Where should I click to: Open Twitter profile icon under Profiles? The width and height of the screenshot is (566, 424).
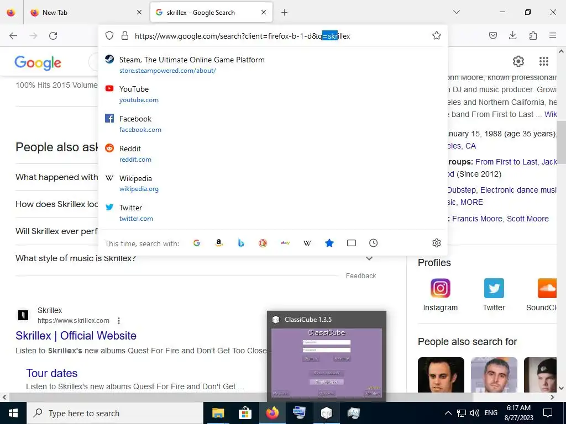(x=494, y=288)
